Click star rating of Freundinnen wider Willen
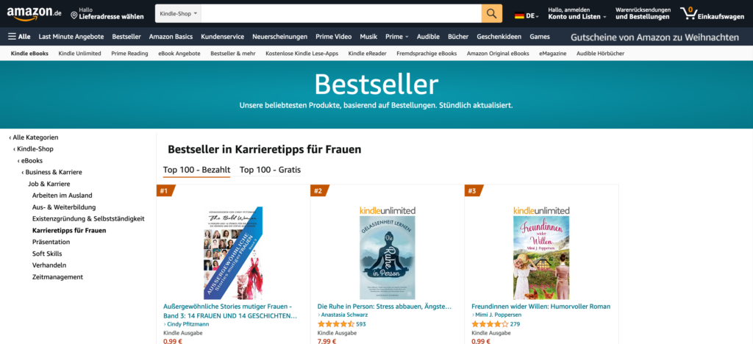The height and width of the screenshot is (344, 753). [x=490, y=324]
